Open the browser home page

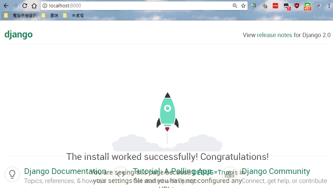tap(34, 6)
